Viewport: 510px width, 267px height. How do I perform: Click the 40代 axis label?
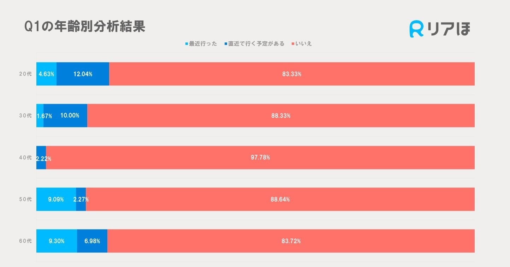[25, 158]
